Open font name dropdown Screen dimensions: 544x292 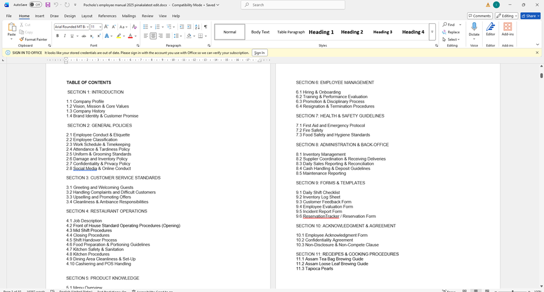[88, 27]
